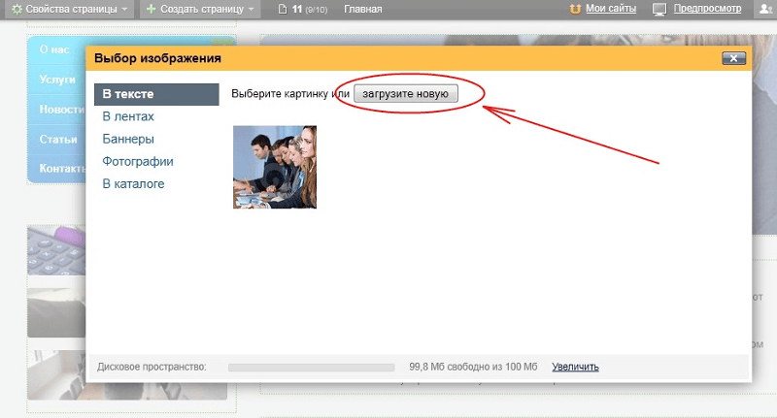The width and height of the screenshot is (777, 418).
Task: Expand the Свойства страницы dropdown arrow
Action: coord(127,10)
